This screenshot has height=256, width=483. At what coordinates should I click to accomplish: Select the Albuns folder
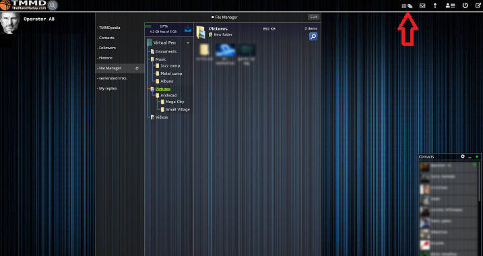[x=166, y=82]
